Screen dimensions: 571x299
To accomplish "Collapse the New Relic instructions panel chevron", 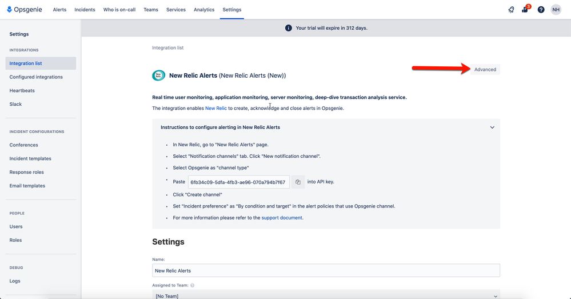I will [492, 127].
